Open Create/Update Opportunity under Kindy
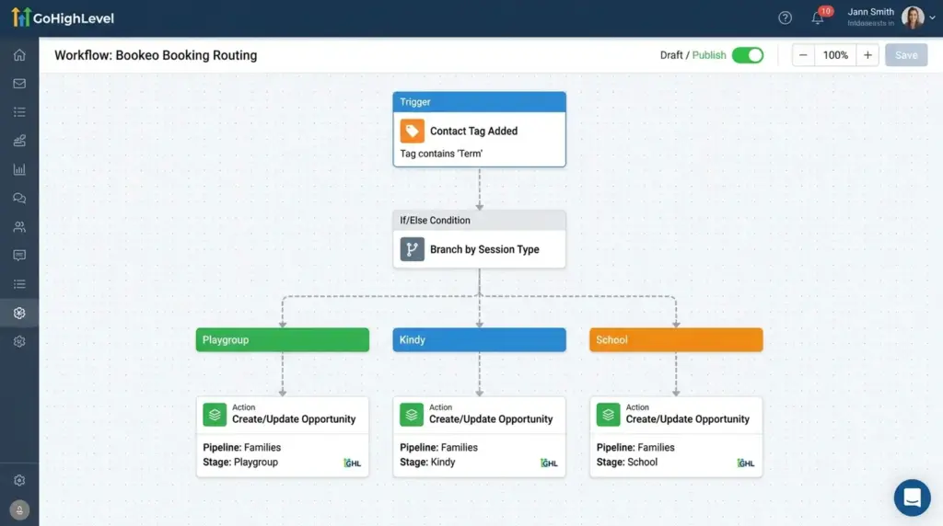943x526 pixels. point(490,419)
